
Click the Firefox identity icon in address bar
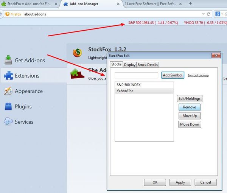pyautogui.click(x=7, y=14)
